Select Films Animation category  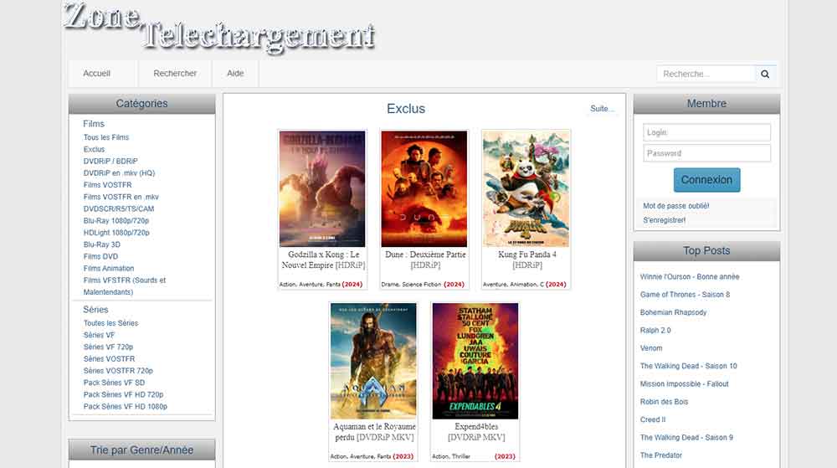click(x=108, y=269)
